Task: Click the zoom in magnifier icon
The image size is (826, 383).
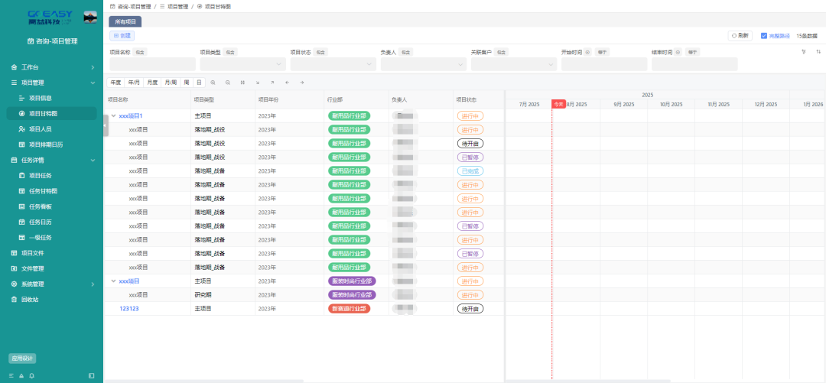Action: click(x=213, y=82)
